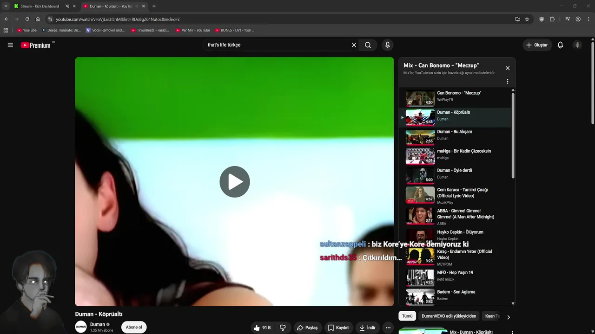Click the İndir download button
This screenshot has height=334, width=595.
pos(367,328)
